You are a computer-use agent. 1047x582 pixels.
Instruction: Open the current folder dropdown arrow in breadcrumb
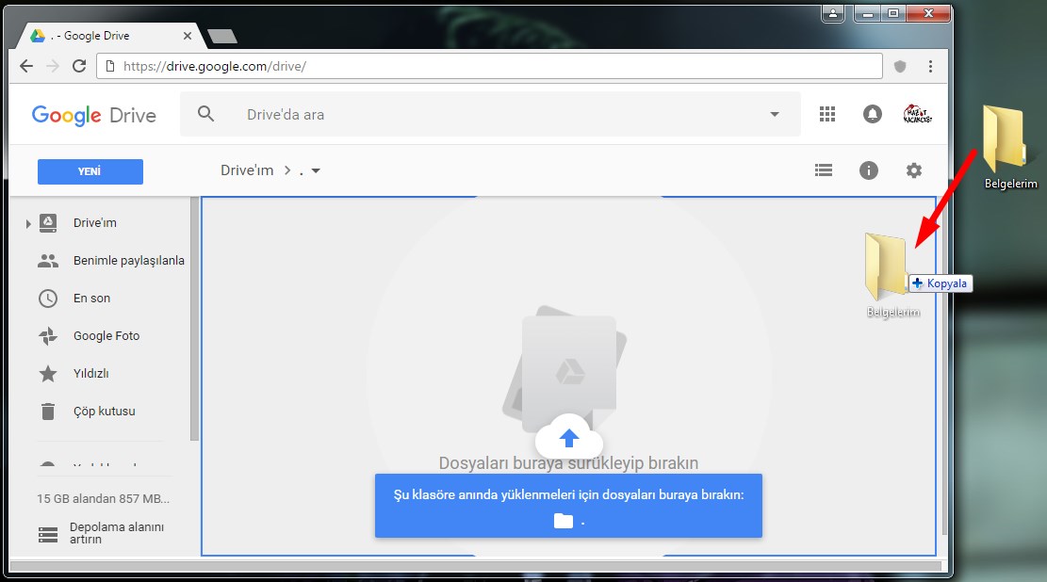[x=316, y=171]
